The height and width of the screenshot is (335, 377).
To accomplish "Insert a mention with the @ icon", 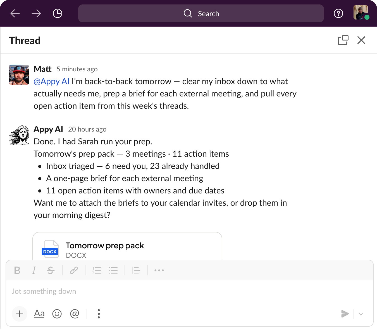I will click(75, 314).
